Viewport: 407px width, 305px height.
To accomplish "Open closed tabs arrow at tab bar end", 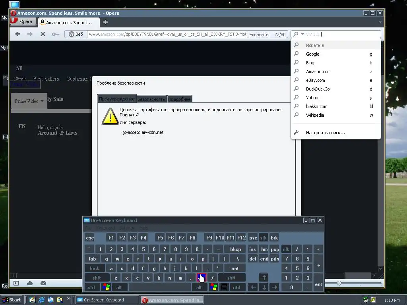I will (x=380, y=22).
